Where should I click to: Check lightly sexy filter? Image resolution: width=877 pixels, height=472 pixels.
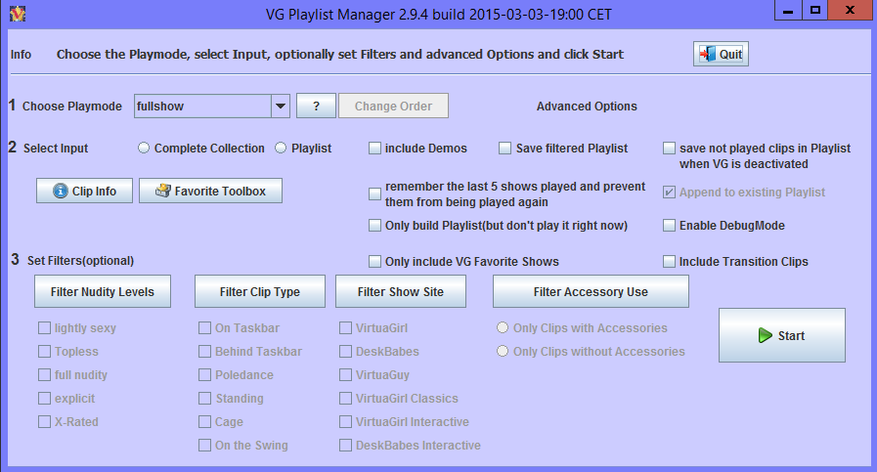click(44, 327)
